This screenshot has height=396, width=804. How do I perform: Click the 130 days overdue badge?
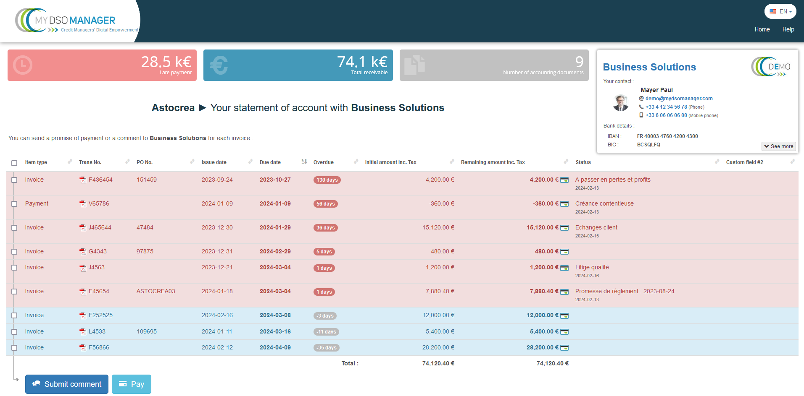[327, 180]
